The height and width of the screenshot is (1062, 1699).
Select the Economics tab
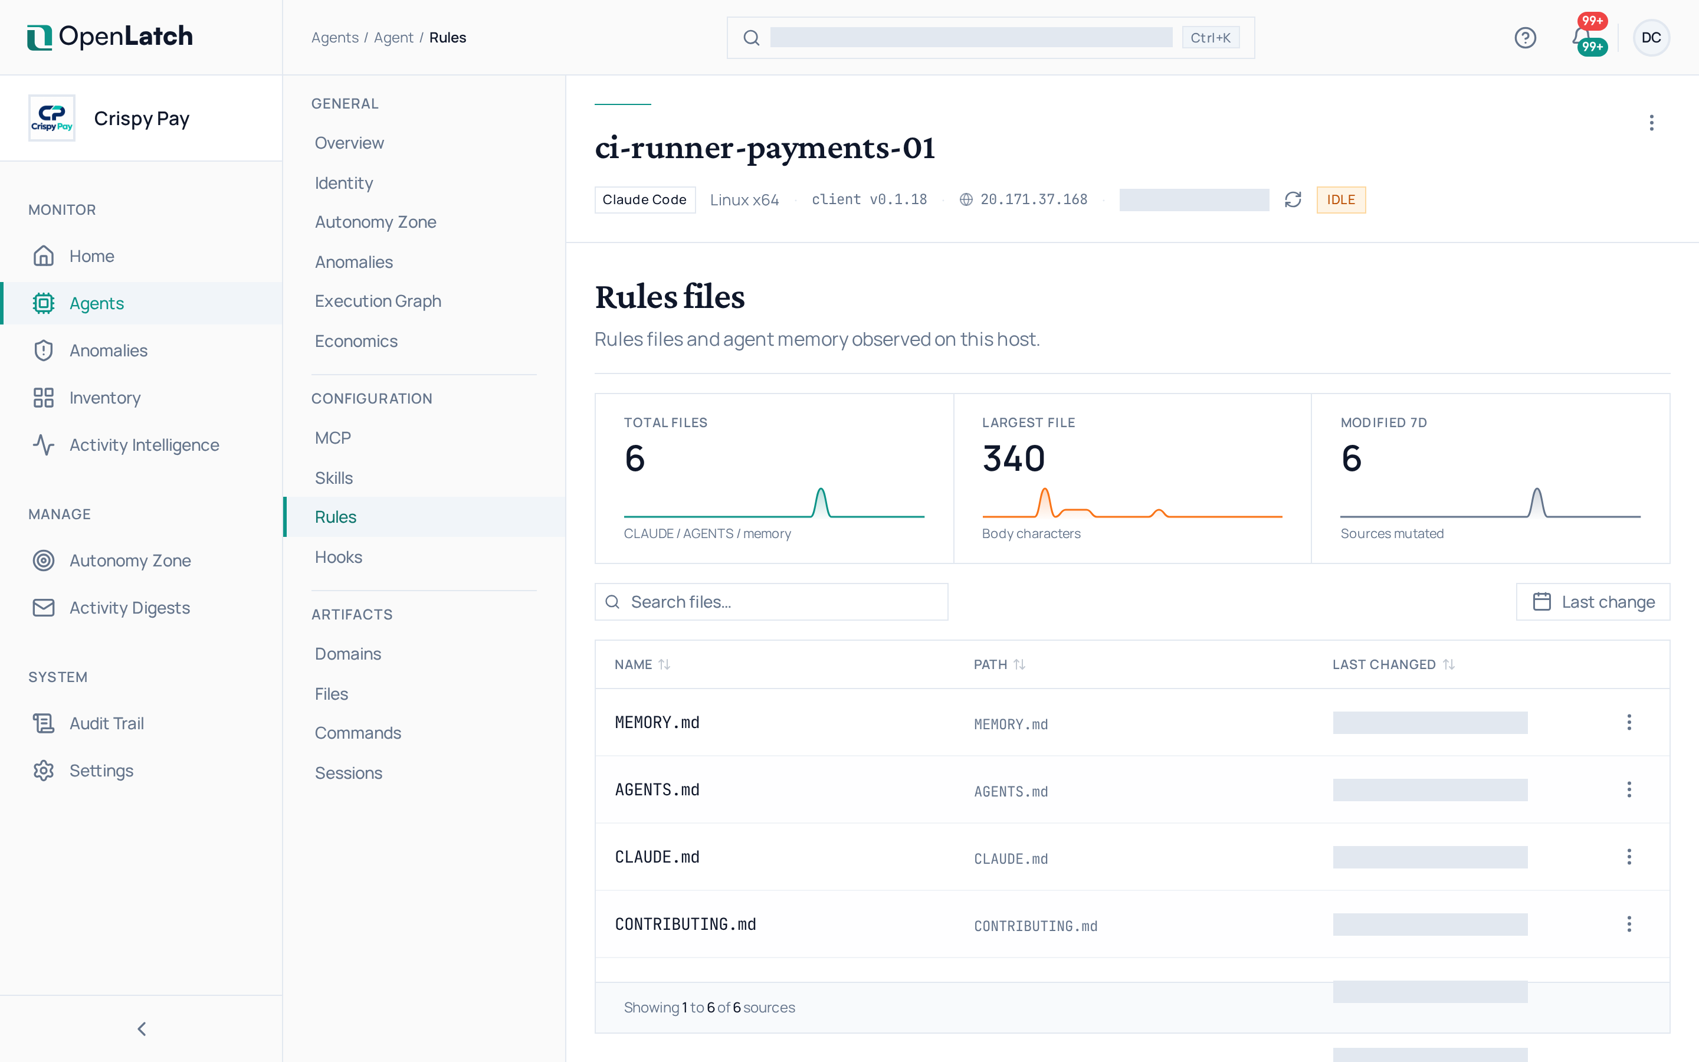(424, 340)
